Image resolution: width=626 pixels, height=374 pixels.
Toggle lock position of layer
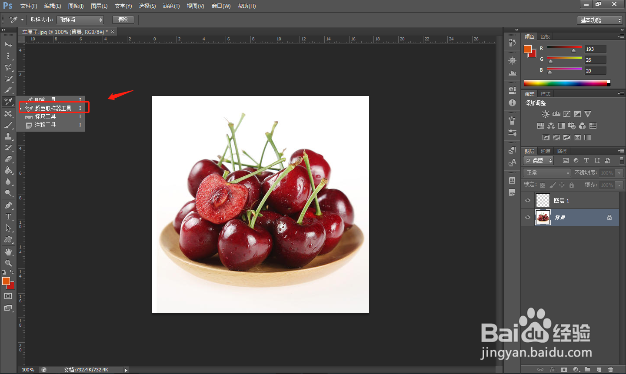562,185
